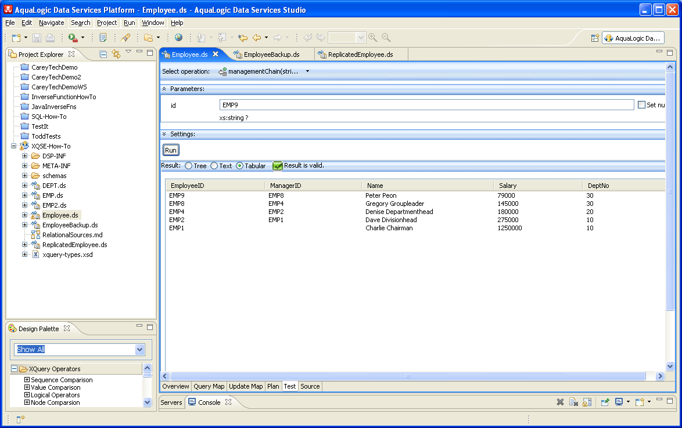Select the Tree result radio button

(x=189, y=166)
